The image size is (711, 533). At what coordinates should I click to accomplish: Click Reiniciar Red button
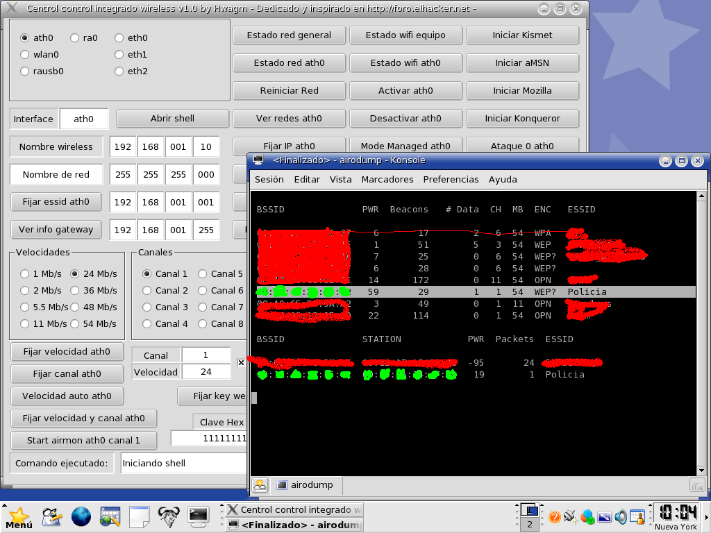289,91
